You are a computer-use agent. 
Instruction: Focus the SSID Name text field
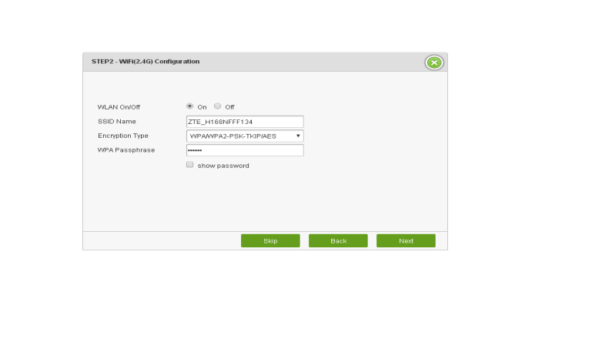(245, 122)
